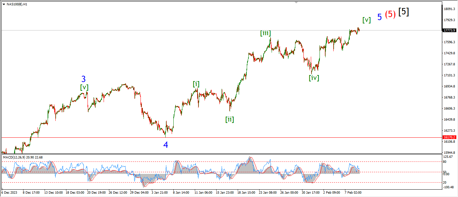Click the 18091.3 price scale value

[x=449, y=9]
